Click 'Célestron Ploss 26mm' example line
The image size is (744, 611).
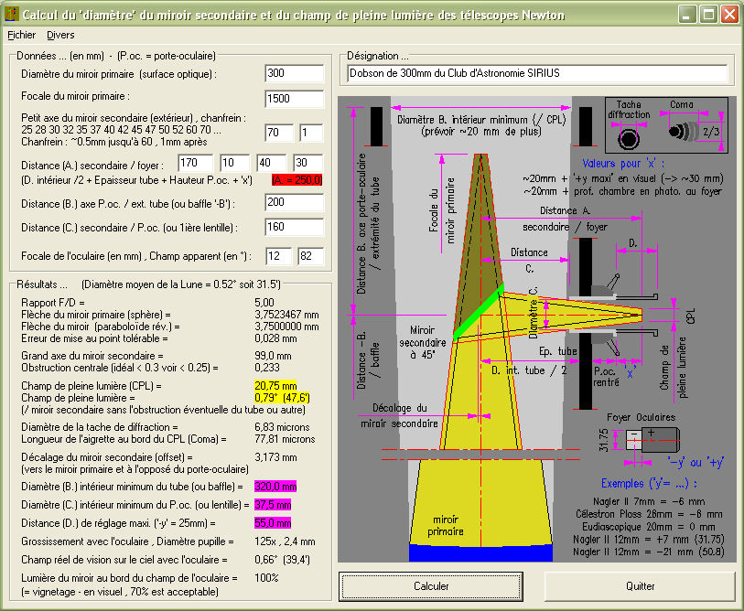pos(649,514)
